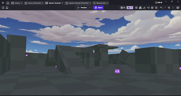Screen dimensions: 181x96
Task: Redo the last undone change
Action: point(165,8)
